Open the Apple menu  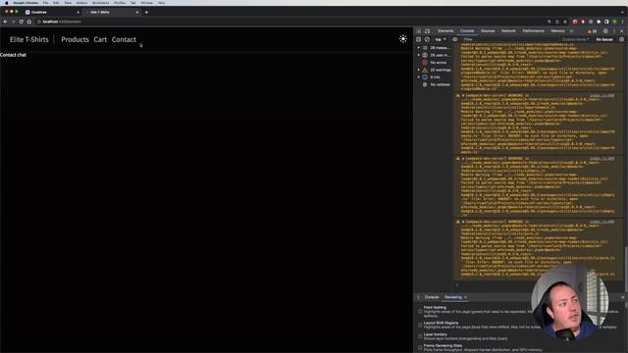(x=7, y=3)
